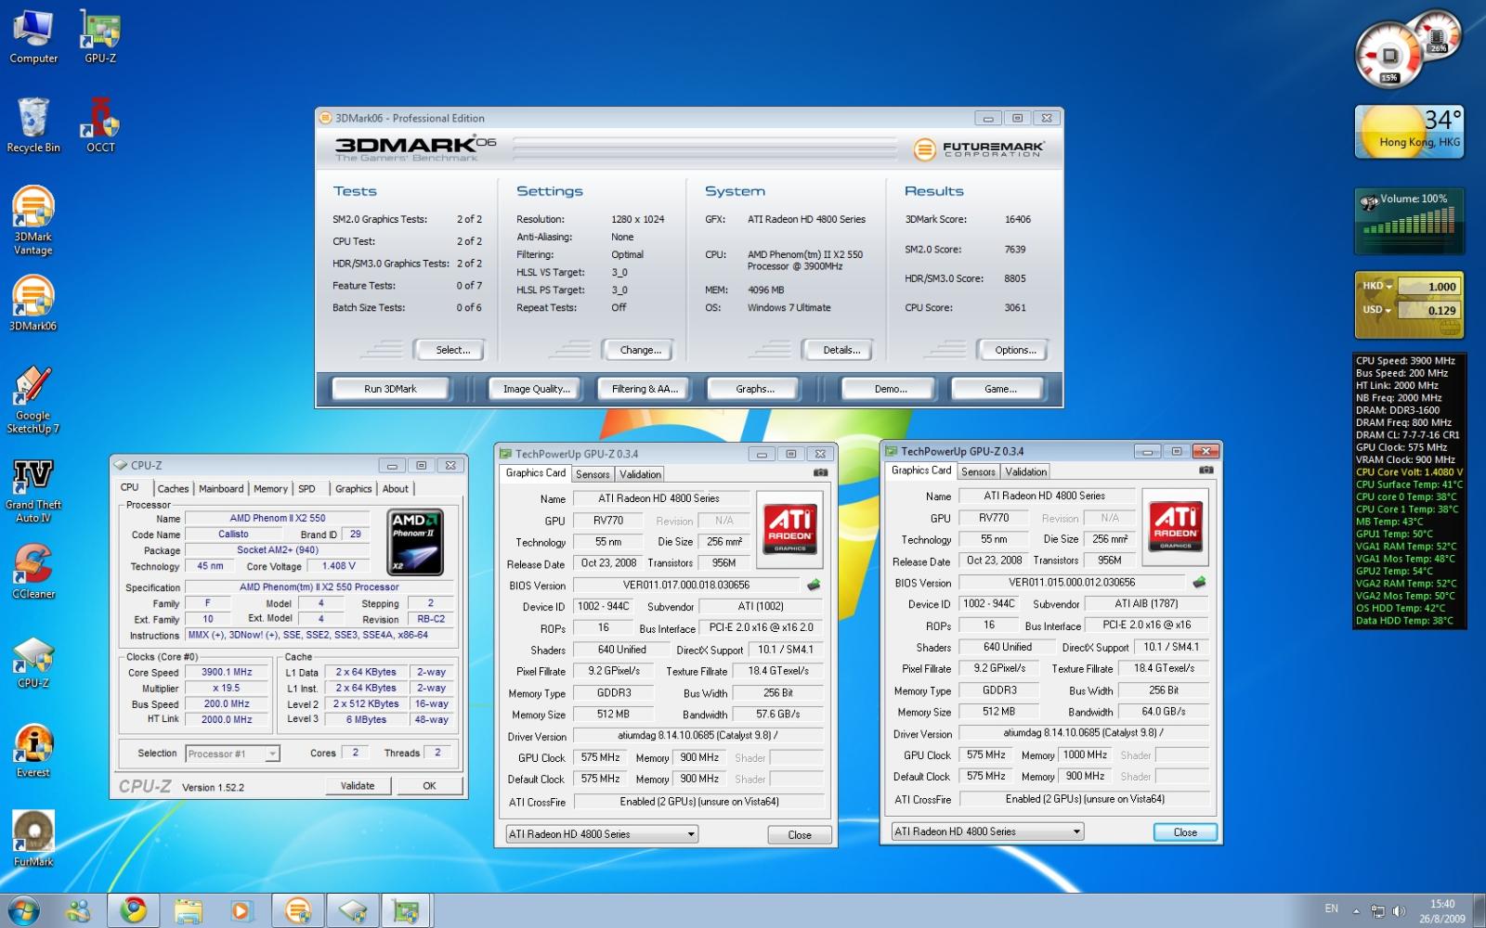The image size is (1486, 928).
Task: Open the About tab in CPU-Z
Action: point(395,488)
